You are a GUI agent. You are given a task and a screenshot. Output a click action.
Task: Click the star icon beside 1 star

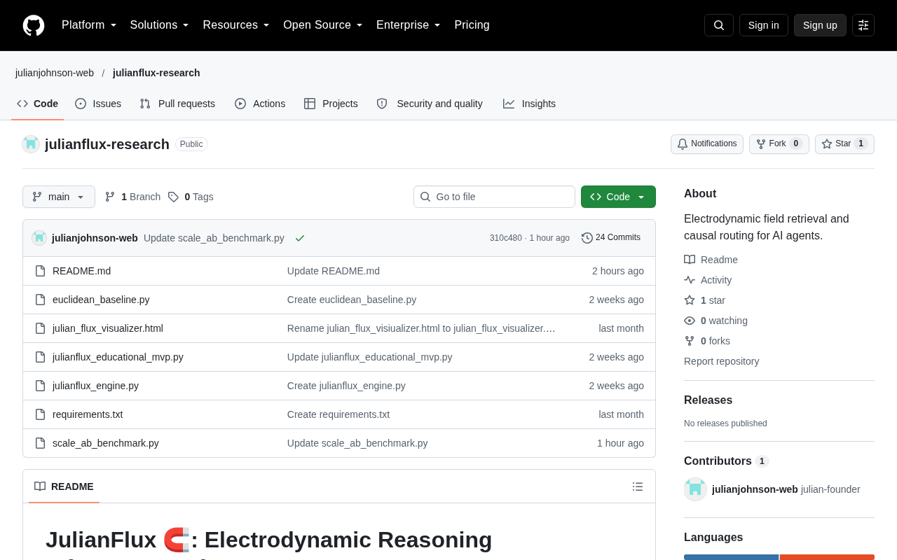[x=690, y=300]
